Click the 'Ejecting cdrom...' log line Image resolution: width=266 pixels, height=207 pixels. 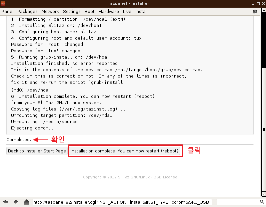pyautogui.click(x=33, y=128)
